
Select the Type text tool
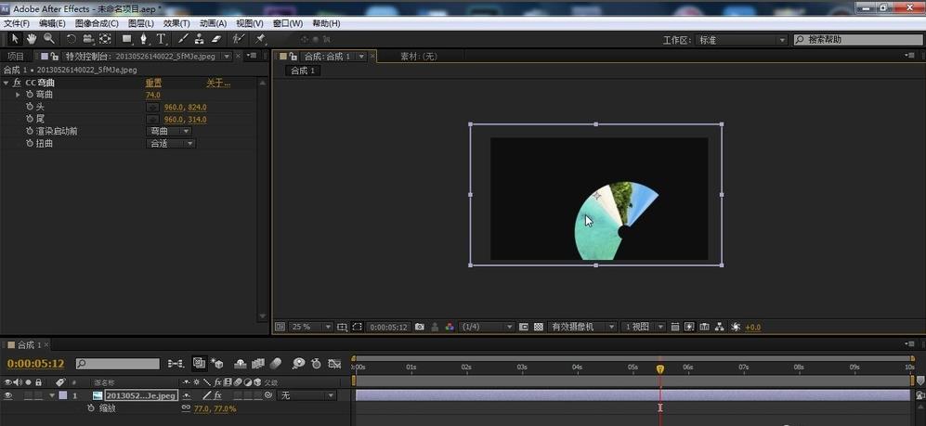(162, 38)
